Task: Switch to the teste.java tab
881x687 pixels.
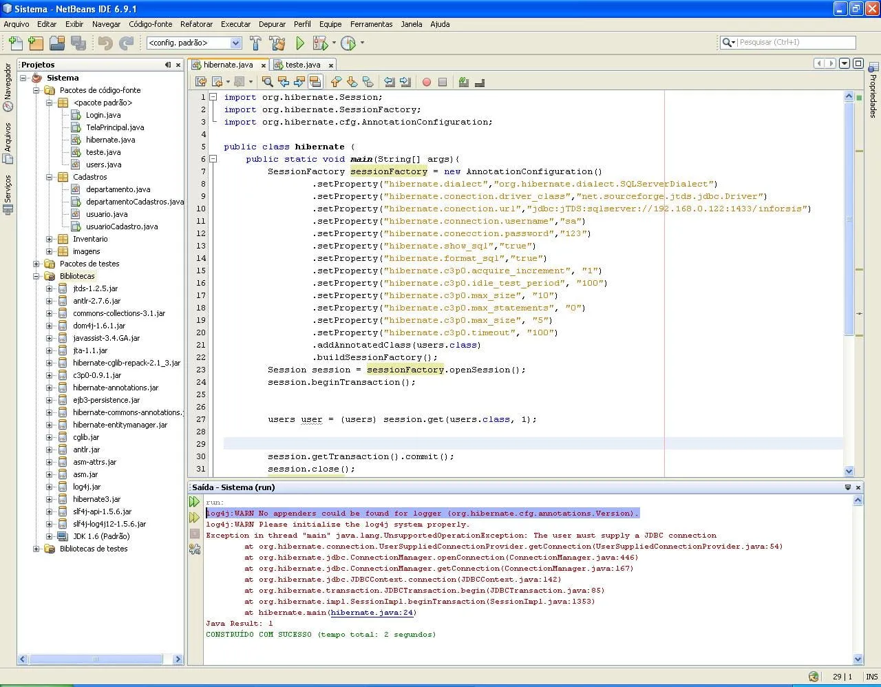Action: coord(303,65)
